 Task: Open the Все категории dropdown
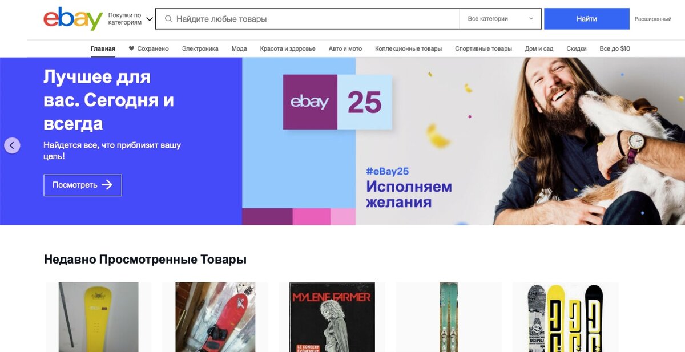(x=500, y=19)
